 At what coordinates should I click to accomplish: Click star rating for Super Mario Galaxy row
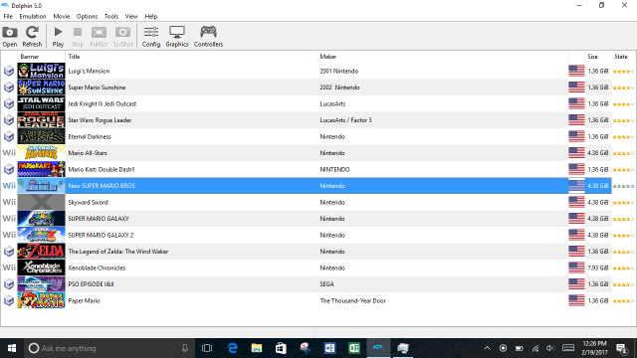(x=623, y=219)
